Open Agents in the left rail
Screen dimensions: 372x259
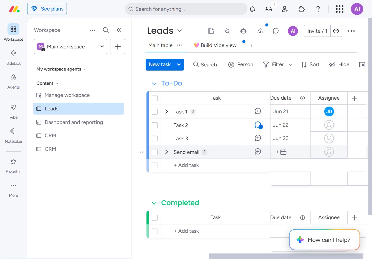tap(13, 81)
